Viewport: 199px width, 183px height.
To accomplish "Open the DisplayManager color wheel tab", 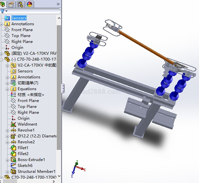I will pos(30,4).
